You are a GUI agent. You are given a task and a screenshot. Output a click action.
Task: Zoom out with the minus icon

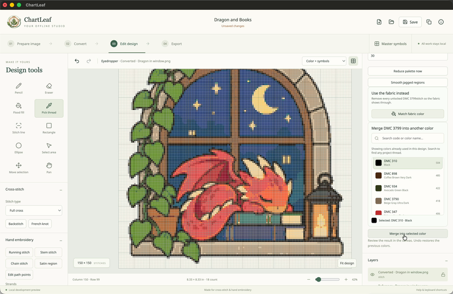309,279
